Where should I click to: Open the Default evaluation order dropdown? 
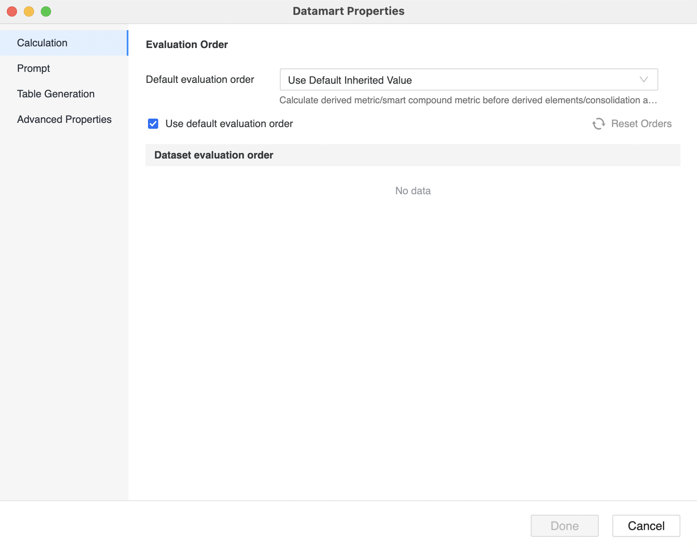(468, 80)
